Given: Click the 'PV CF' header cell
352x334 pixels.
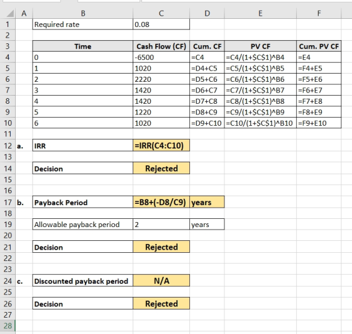Looking at the screenshot, I should [260, 47].
